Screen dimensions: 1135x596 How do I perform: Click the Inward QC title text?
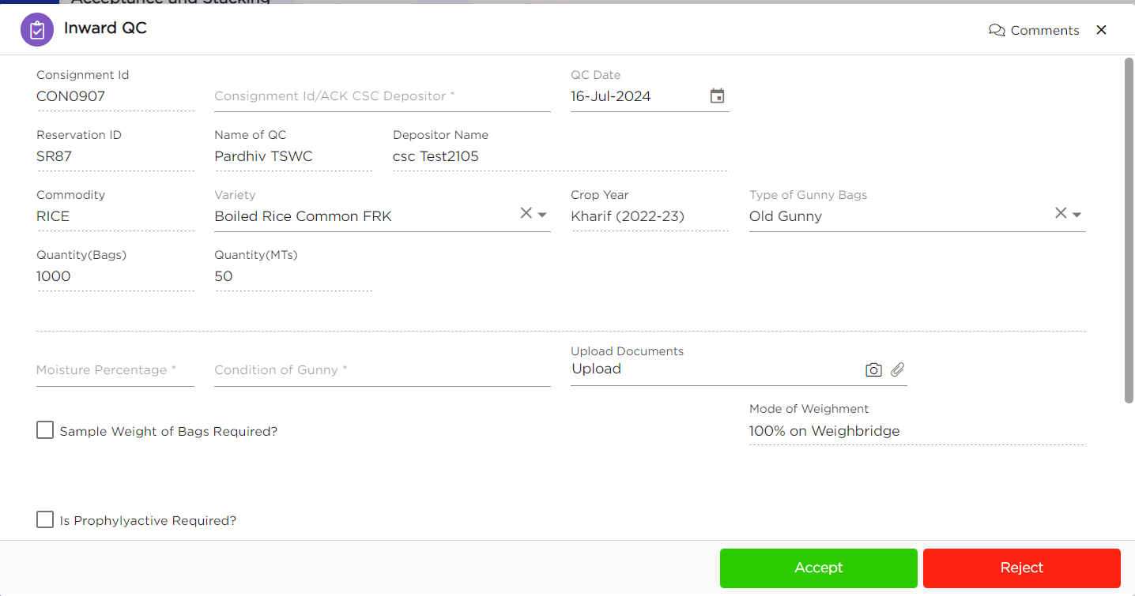pyautogui.click(x=105, y=28)
